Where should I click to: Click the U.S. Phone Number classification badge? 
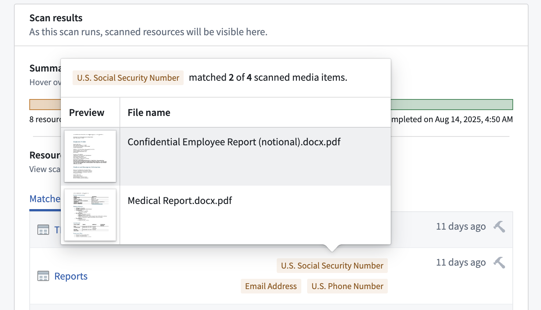pyautogui.click(x=347, y=286)
